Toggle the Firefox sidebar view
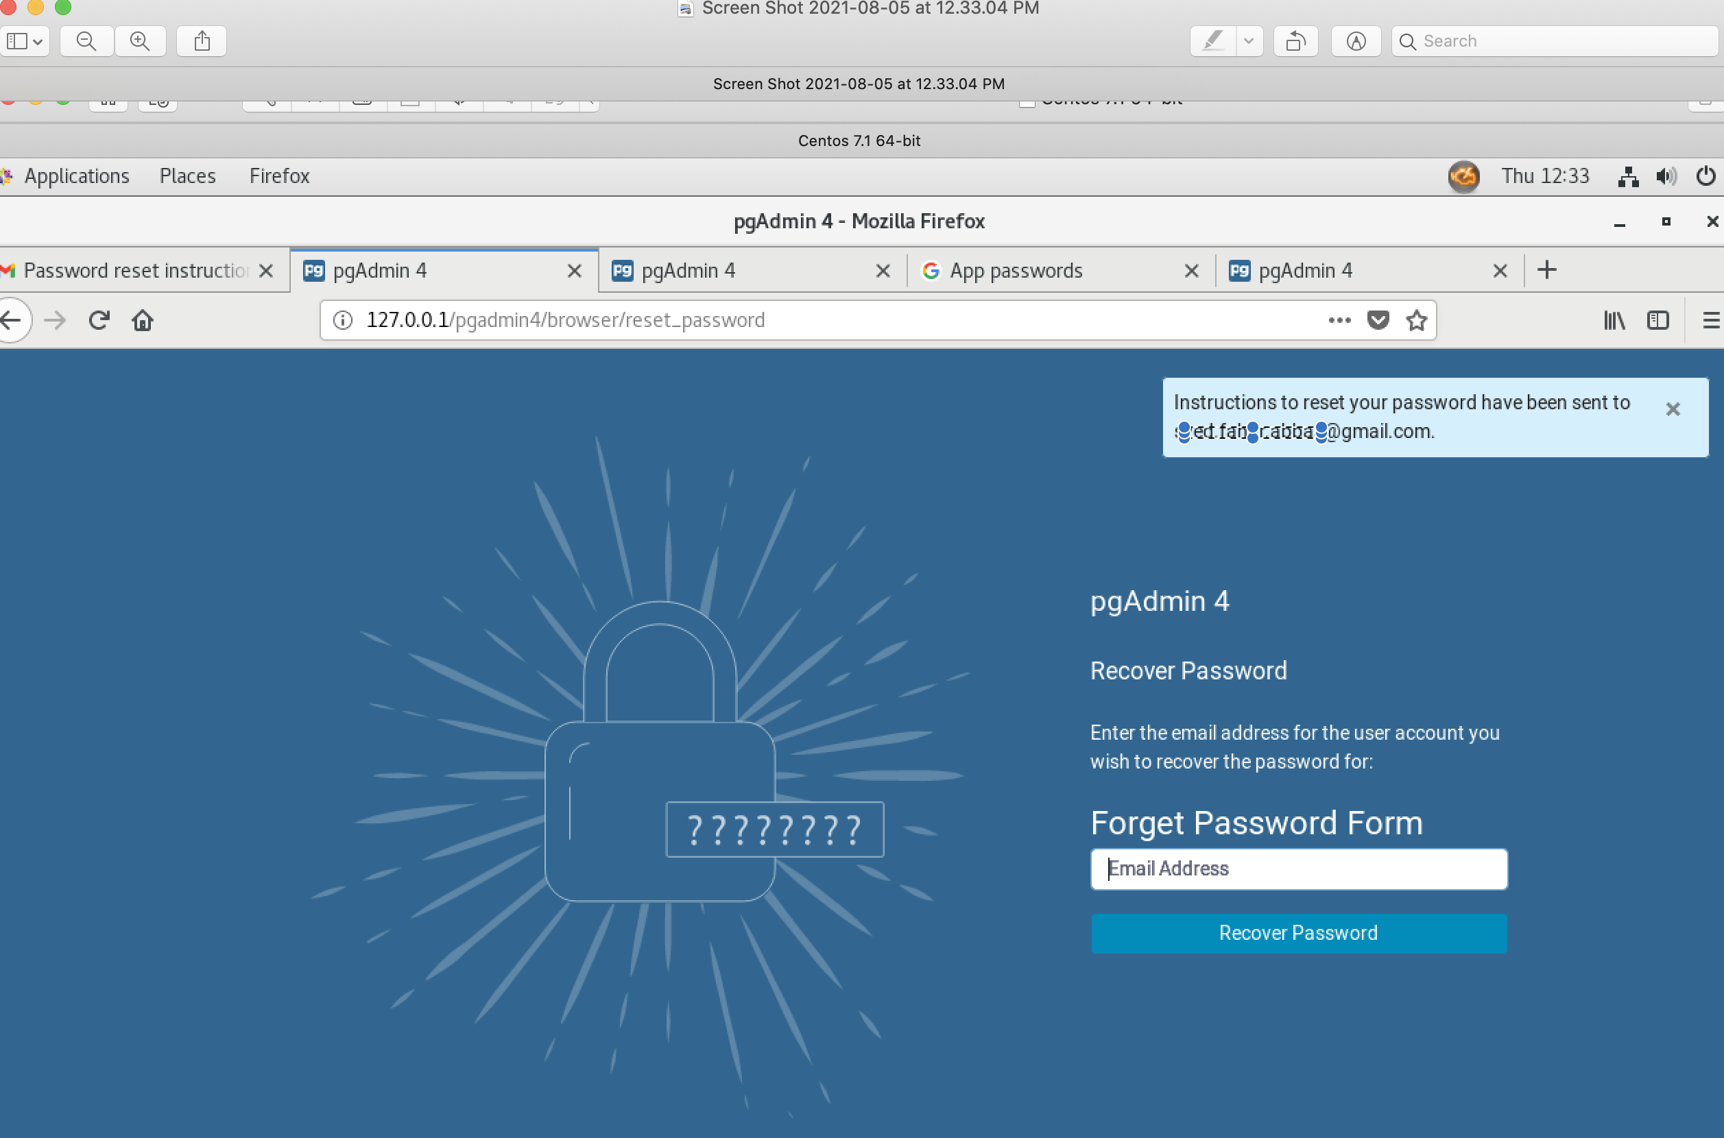 tap(1658, 320)
